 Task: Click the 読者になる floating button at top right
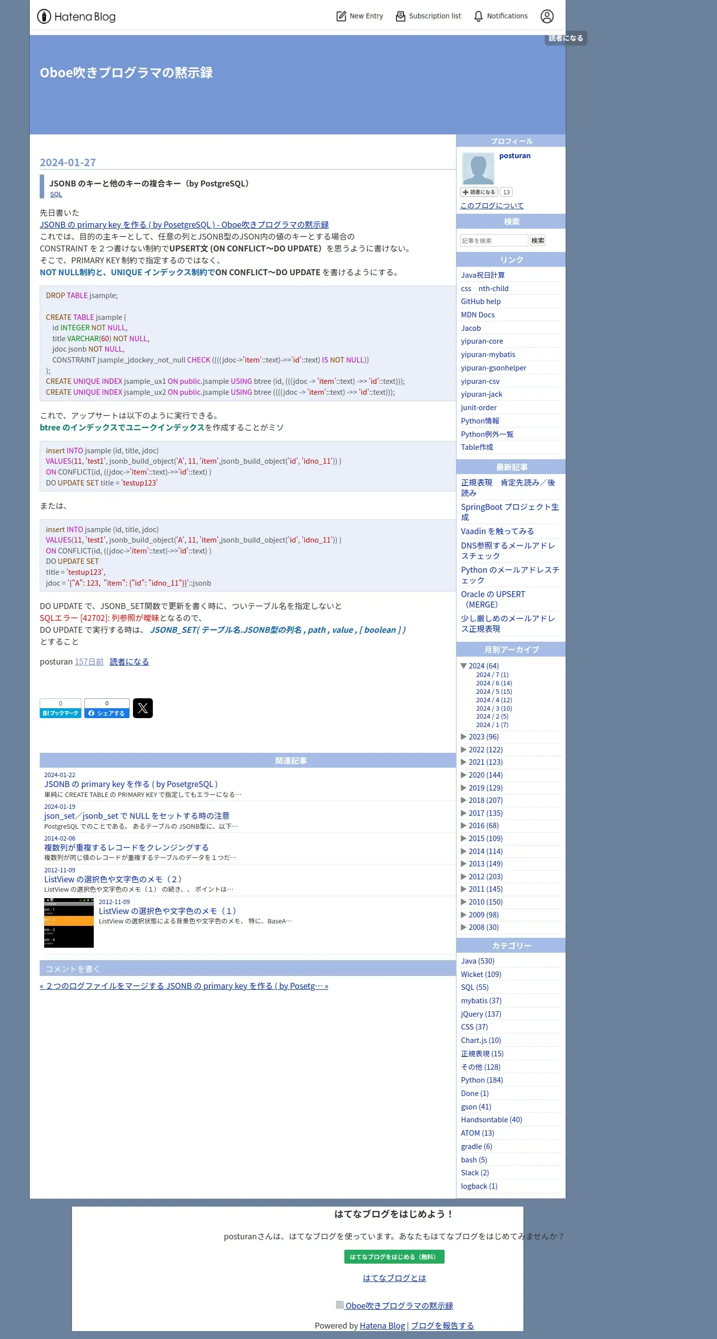tap(566, 38)
